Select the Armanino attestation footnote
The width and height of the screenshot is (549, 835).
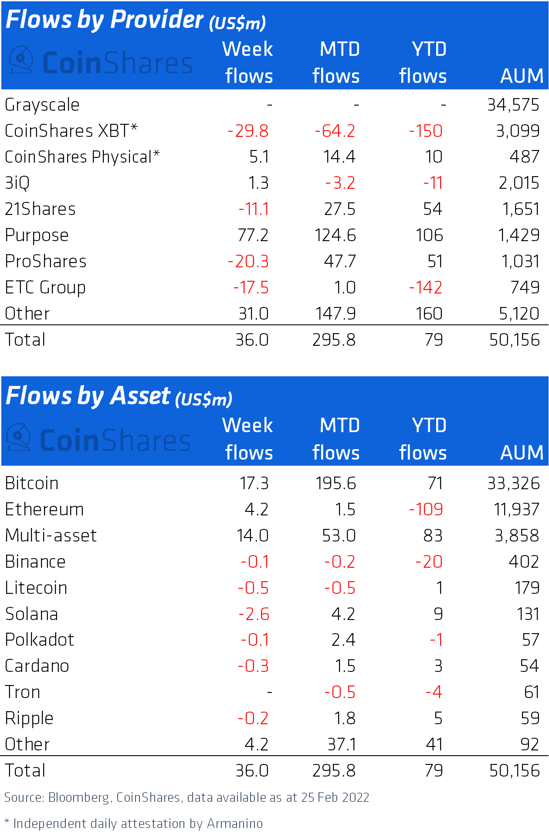pyautogui.click(x=133, y=824)
